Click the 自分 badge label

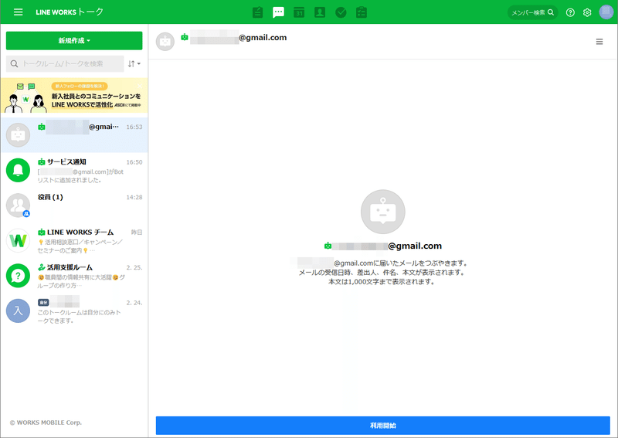coord(43,302)
